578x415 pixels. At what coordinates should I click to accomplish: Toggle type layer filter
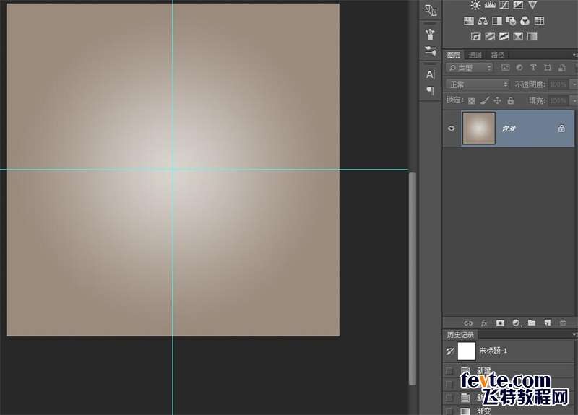click(x=533, y=67)
